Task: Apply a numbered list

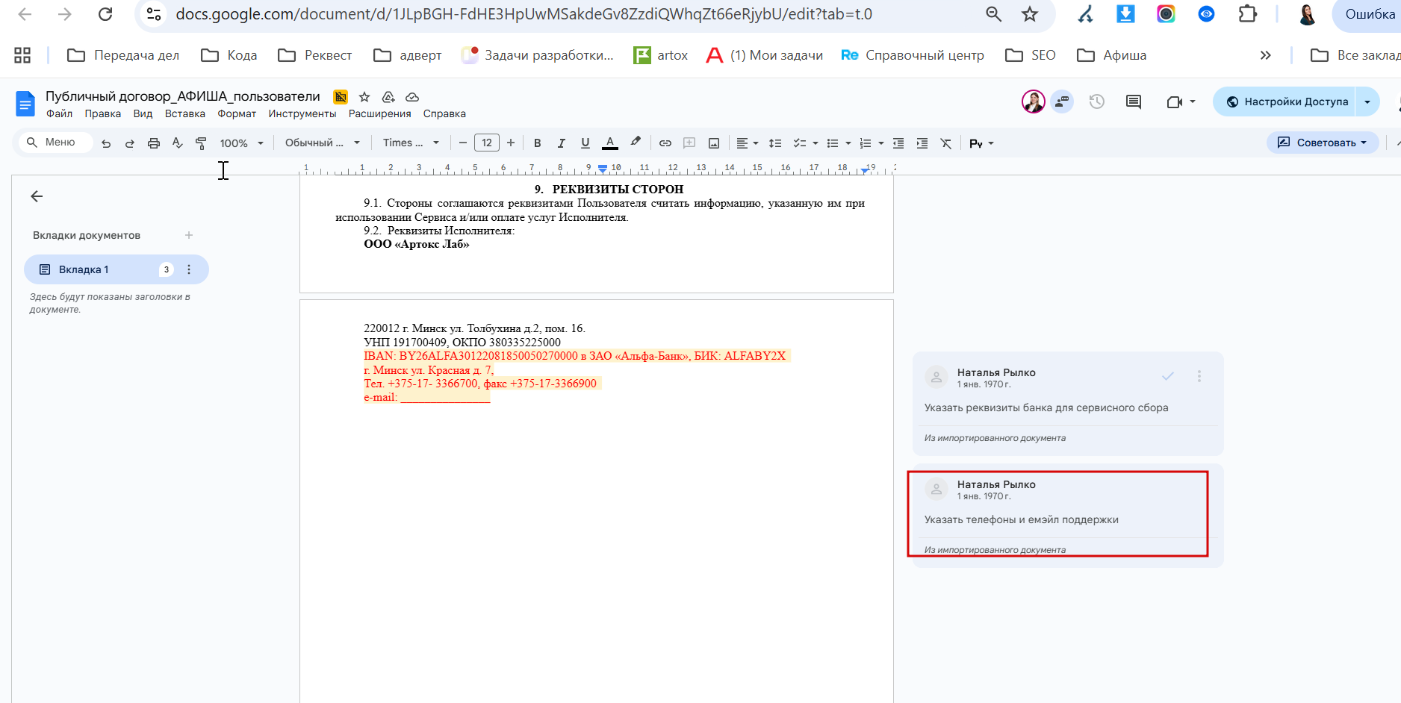Action: click(x=866, y=143)
